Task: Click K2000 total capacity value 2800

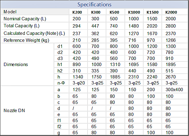Action: click(x=171, y=26)
